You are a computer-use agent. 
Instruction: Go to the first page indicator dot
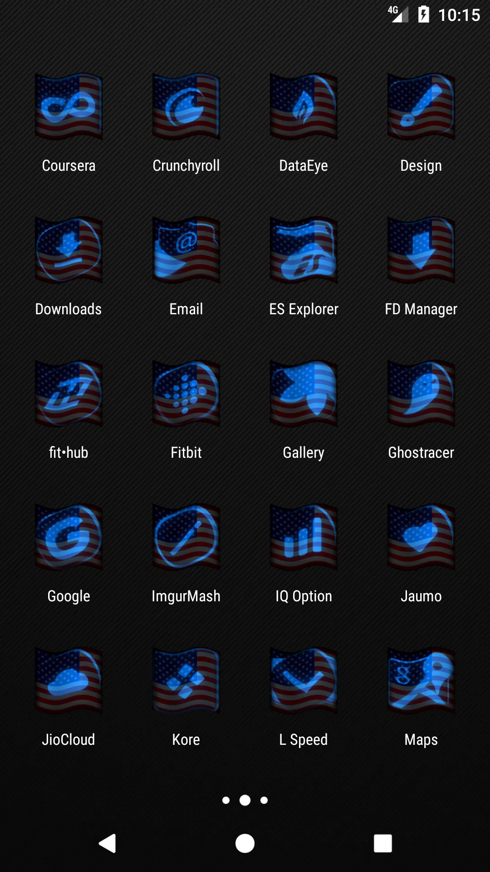(x=226, y=800)
